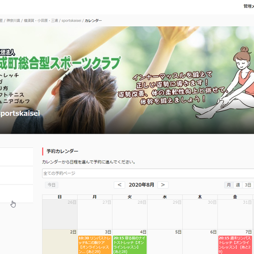Open the 管理 menu at top right
Viewport: 254px width, 254px height.
(248, 6)
